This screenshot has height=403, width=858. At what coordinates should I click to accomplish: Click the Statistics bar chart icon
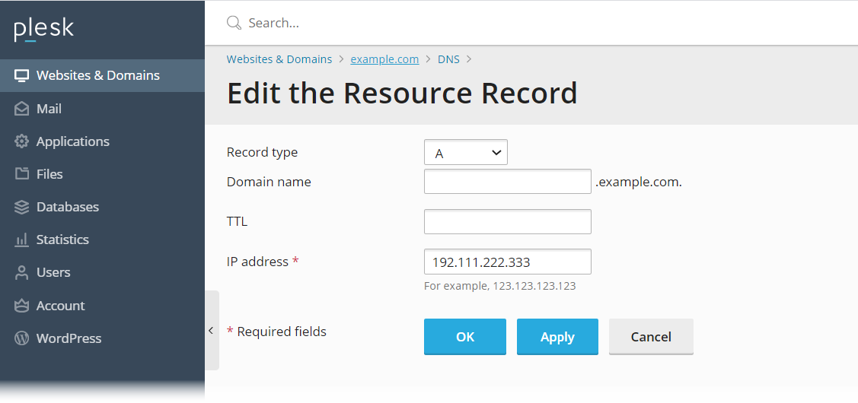[22, 240]
